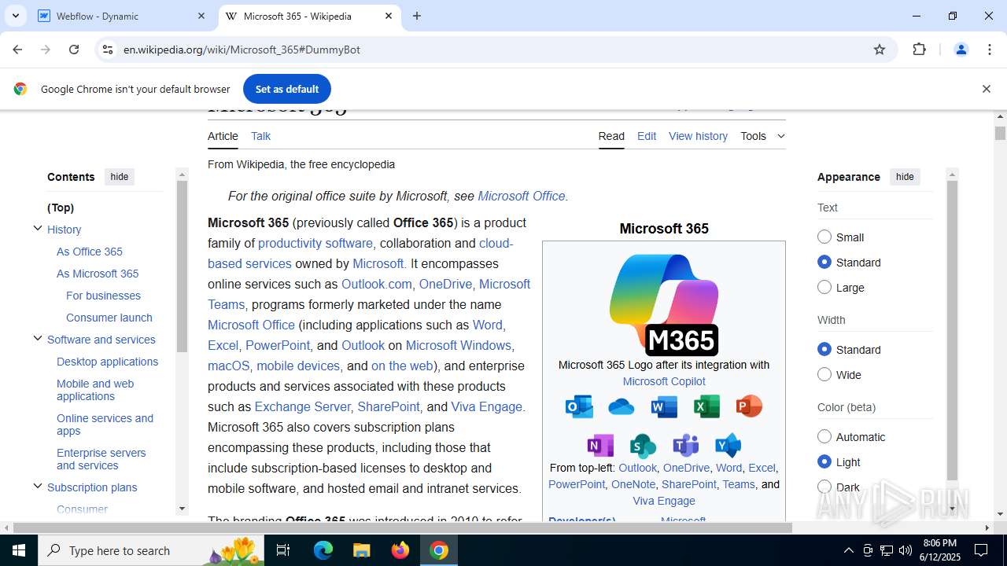Click the Excel icon in the infobox
The height and width of the screenshot is (566, 1007).
[706, 406]
